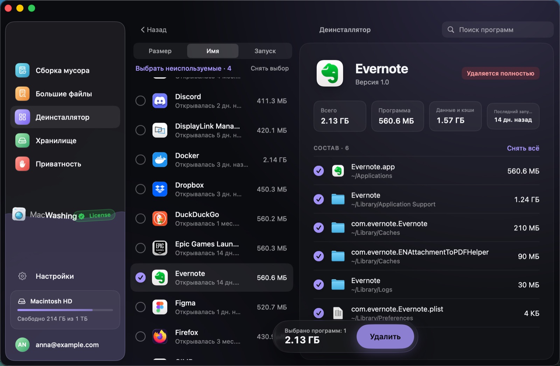560x366 pixels.
Task: Switch to the Размер sort tab
Action: (x=160, y=51)
